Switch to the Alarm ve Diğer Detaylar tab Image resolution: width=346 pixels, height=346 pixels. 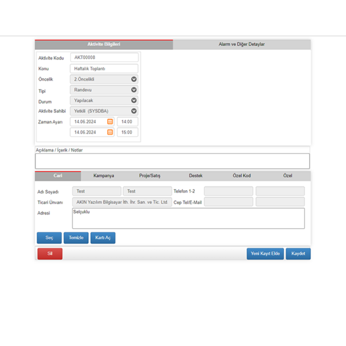242,44
